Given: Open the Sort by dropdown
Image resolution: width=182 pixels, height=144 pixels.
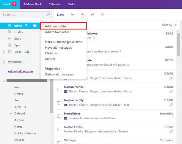Looking at the screenshot, I should [x=169, y=25].
